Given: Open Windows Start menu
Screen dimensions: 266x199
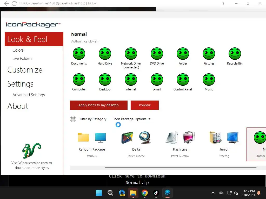Looking at the screenshot, I should coord(99,193).
